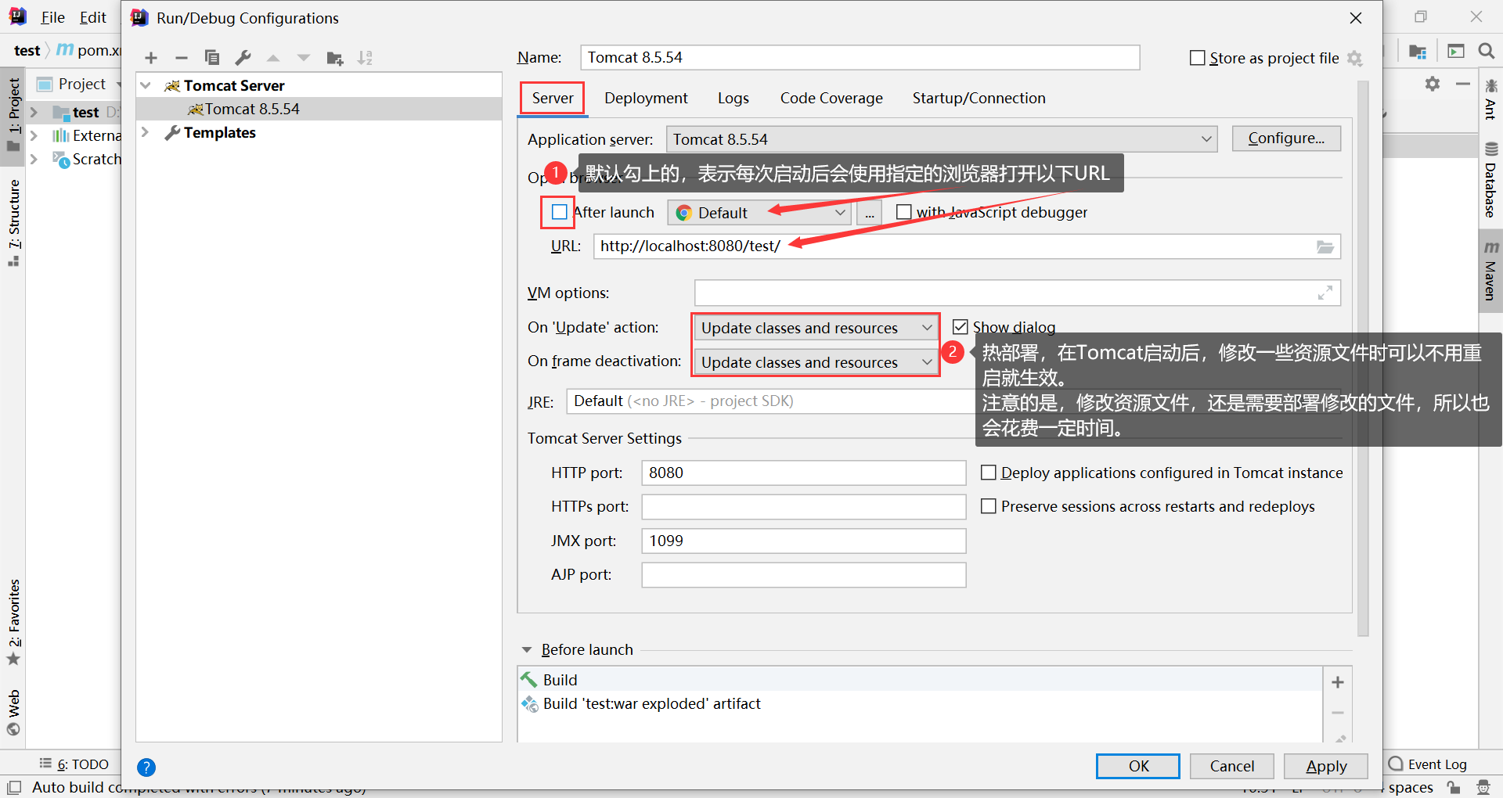The height and width of the screenshot is (798, 1503).
Task: Open Database tool window
Action: (x=1490, y=180)
